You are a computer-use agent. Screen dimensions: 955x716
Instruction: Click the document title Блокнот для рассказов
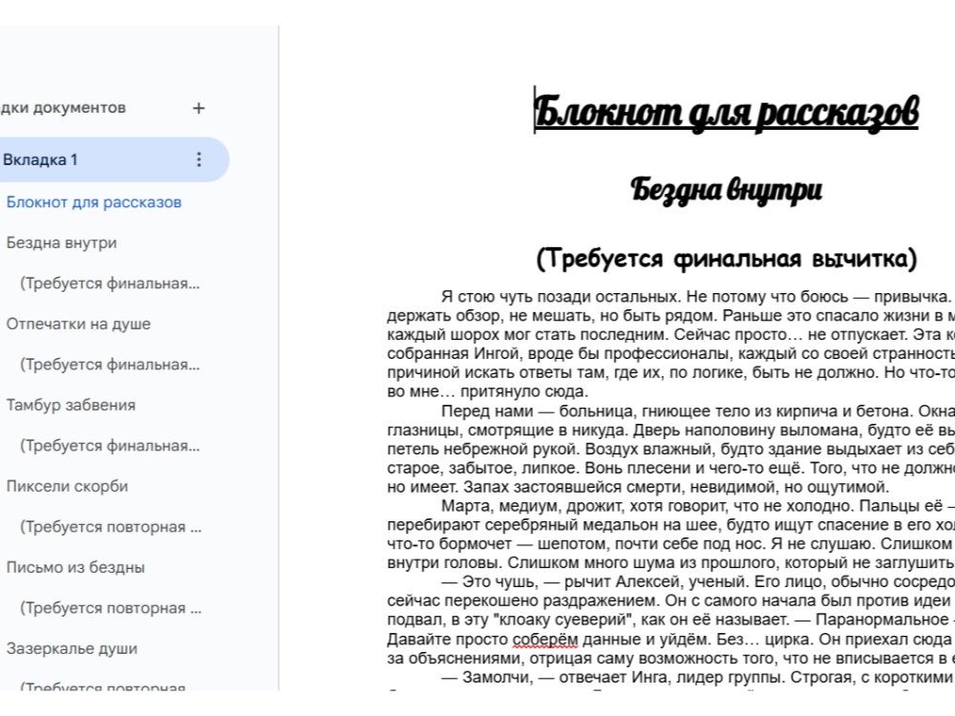(726, 112)
